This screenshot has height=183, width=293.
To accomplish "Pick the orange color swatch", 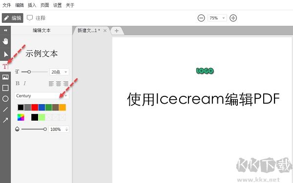I will 63,108.
